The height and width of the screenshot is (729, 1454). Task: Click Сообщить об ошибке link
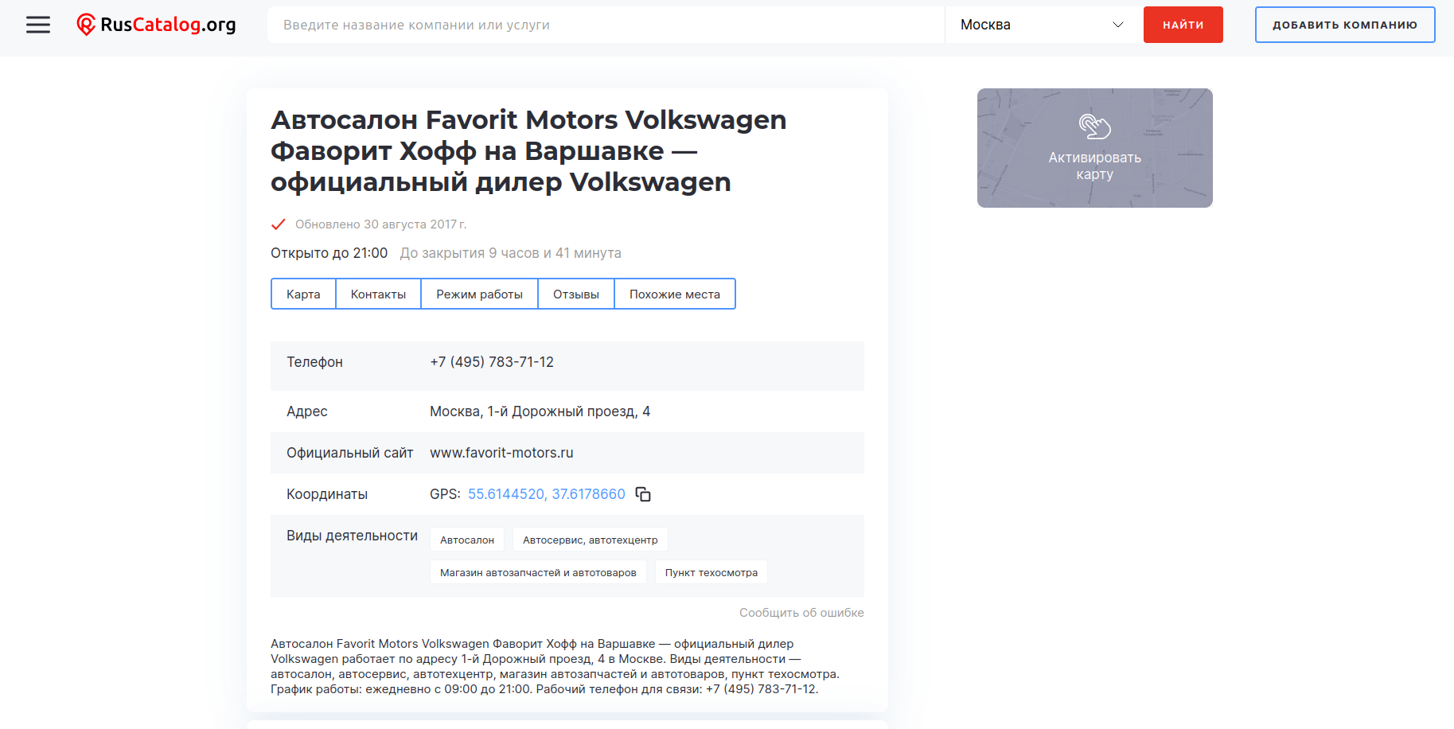(x=801, y=612)
